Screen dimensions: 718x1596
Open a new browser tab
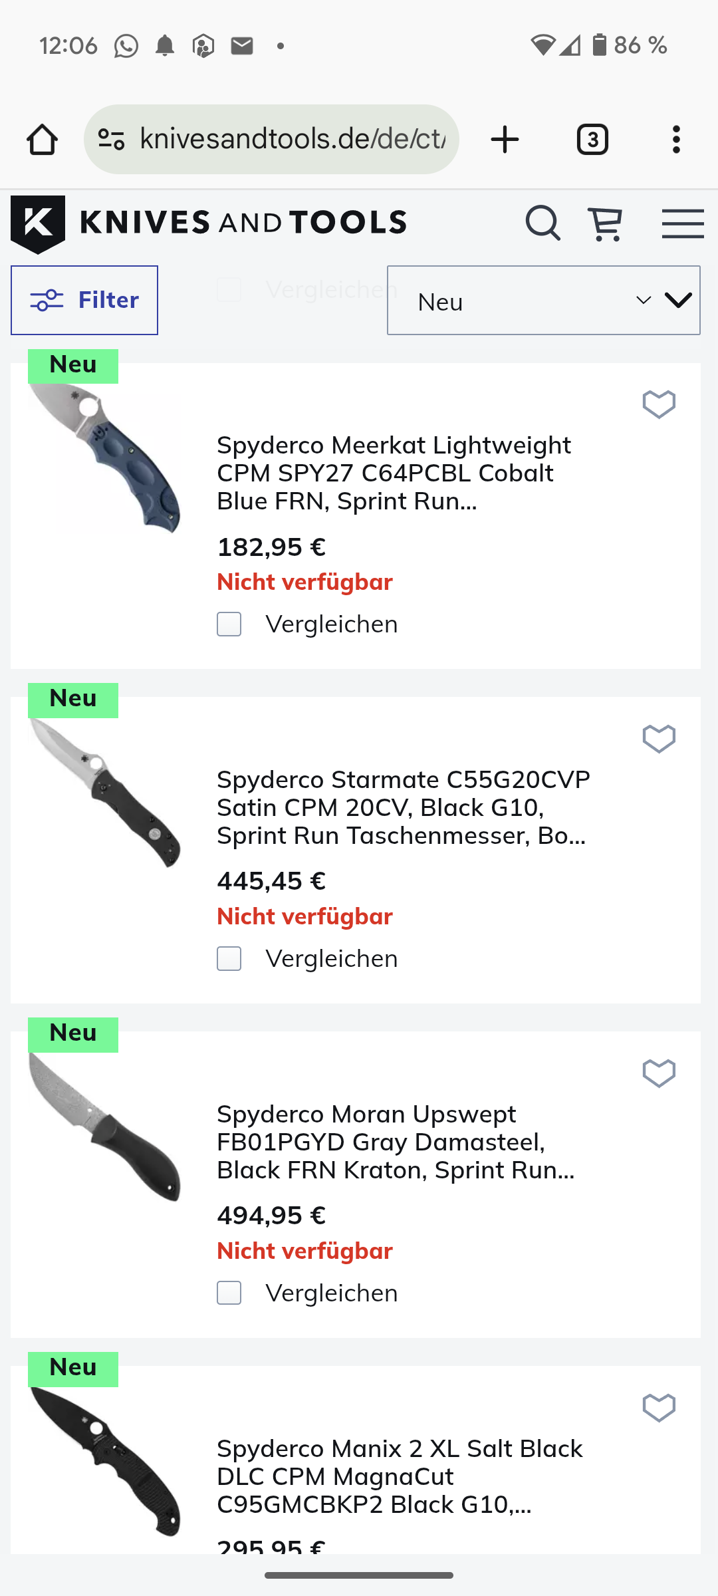505,140
